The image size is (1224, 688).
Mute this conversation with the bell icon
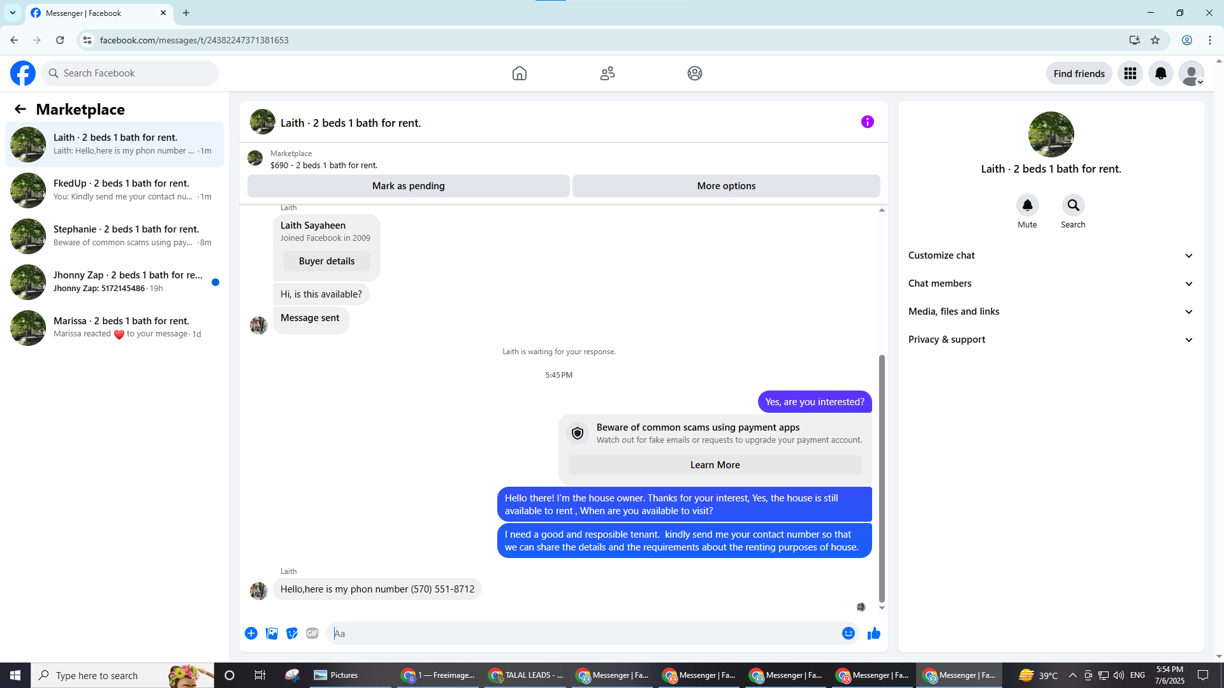(x=1028, y=205)
